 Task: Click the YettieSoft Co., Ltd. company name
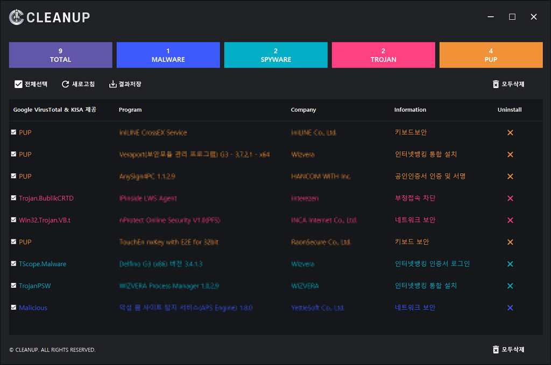pos(317,308)
